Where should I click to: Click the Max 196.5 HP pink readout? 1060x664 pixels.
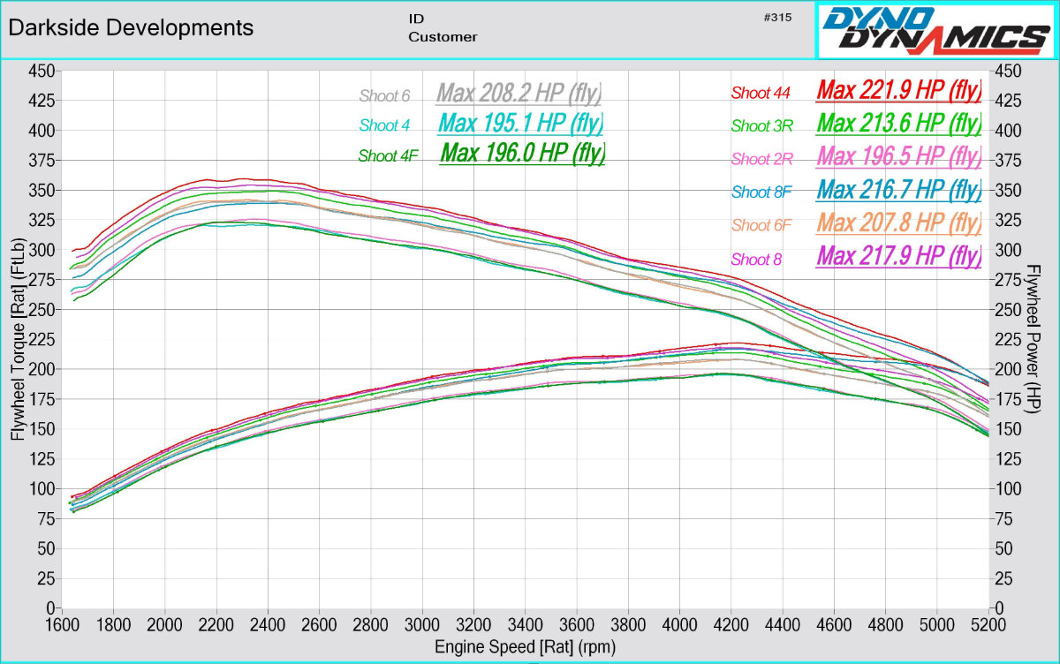899,156
